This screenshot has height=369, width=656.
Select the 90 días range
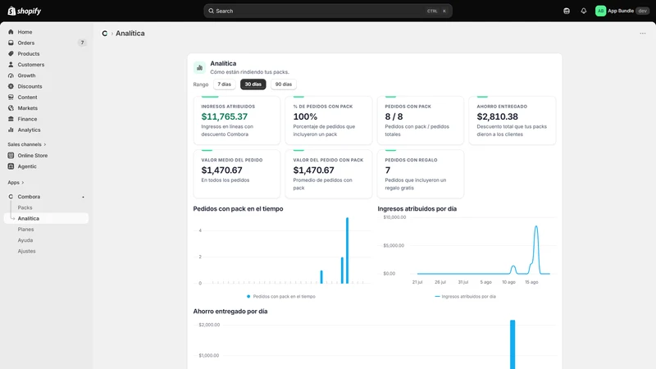click(x=284, y=84)
